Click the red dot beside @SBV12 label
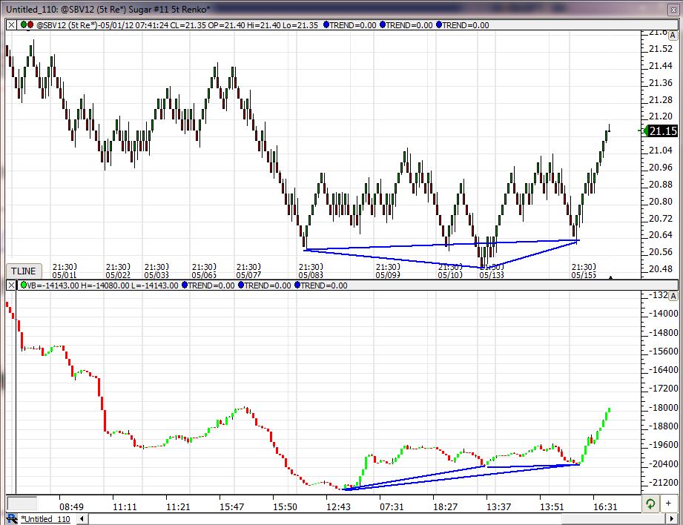Image resolution: width=683 pixels, height=525 pixels. point(30,24)
